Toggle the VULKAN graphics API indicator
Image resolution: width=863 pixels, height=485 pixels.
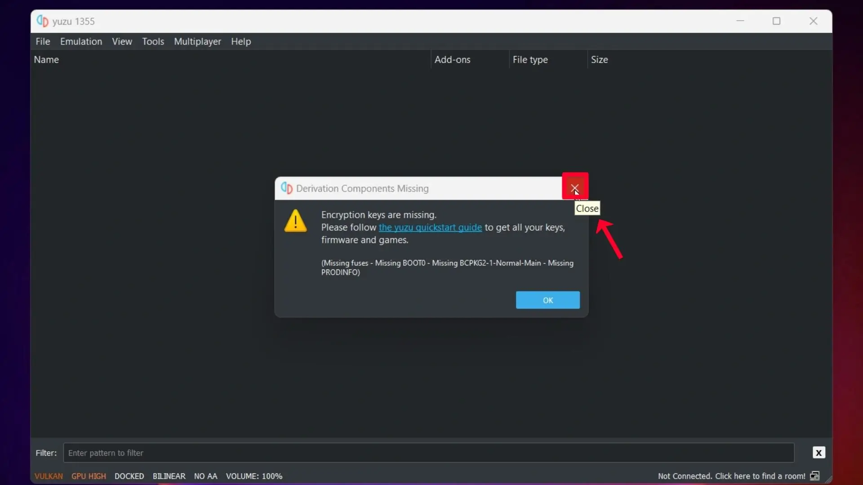pos(49,476)
